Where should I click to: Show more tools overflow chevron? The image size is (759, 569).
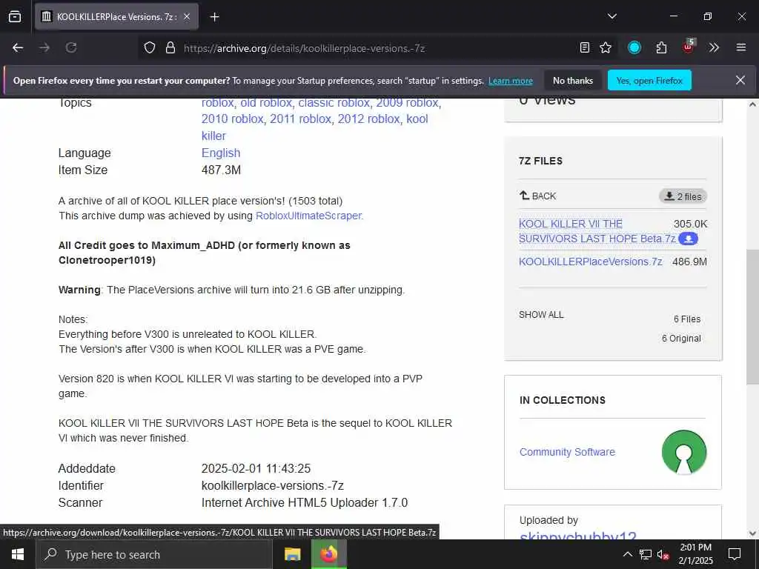coord(714,48)
